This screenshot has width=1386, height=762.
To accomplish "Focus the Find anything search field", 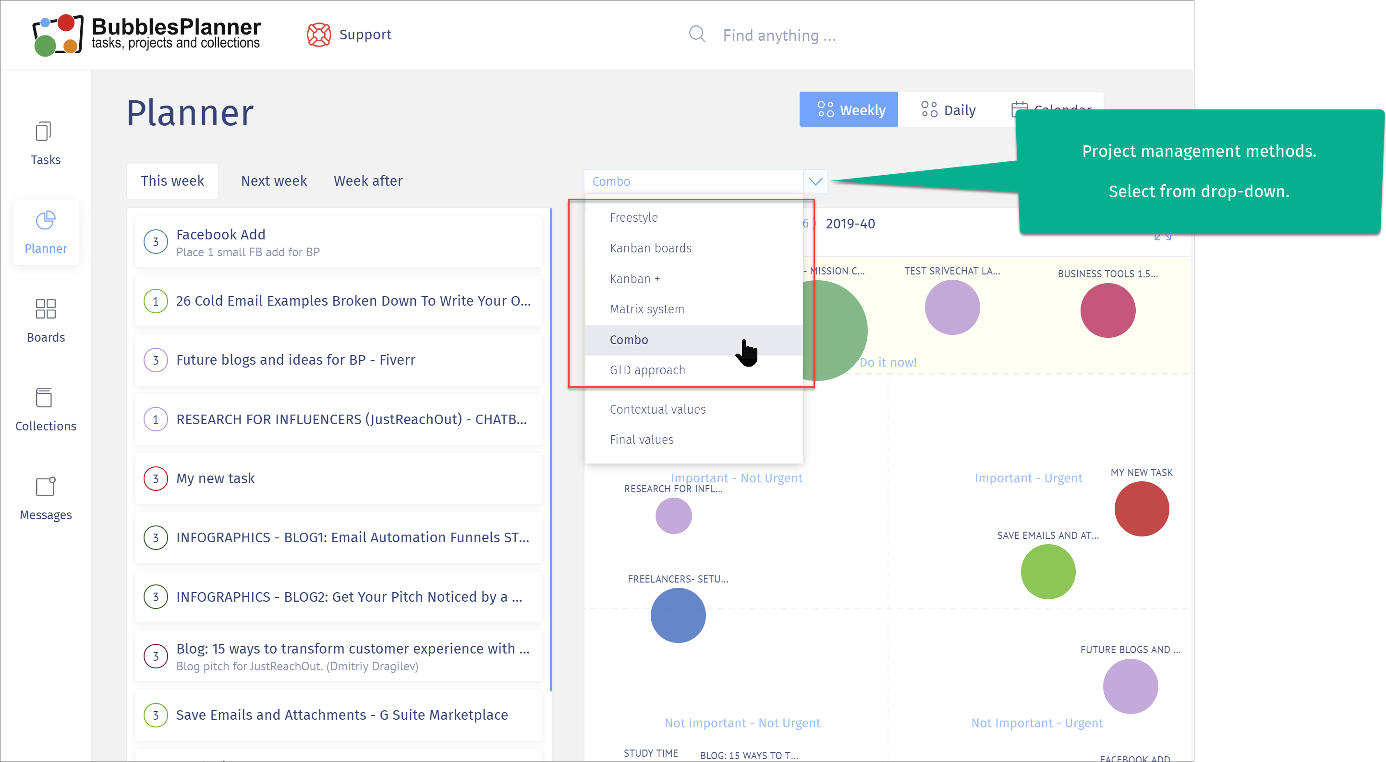I will (779, 36).
